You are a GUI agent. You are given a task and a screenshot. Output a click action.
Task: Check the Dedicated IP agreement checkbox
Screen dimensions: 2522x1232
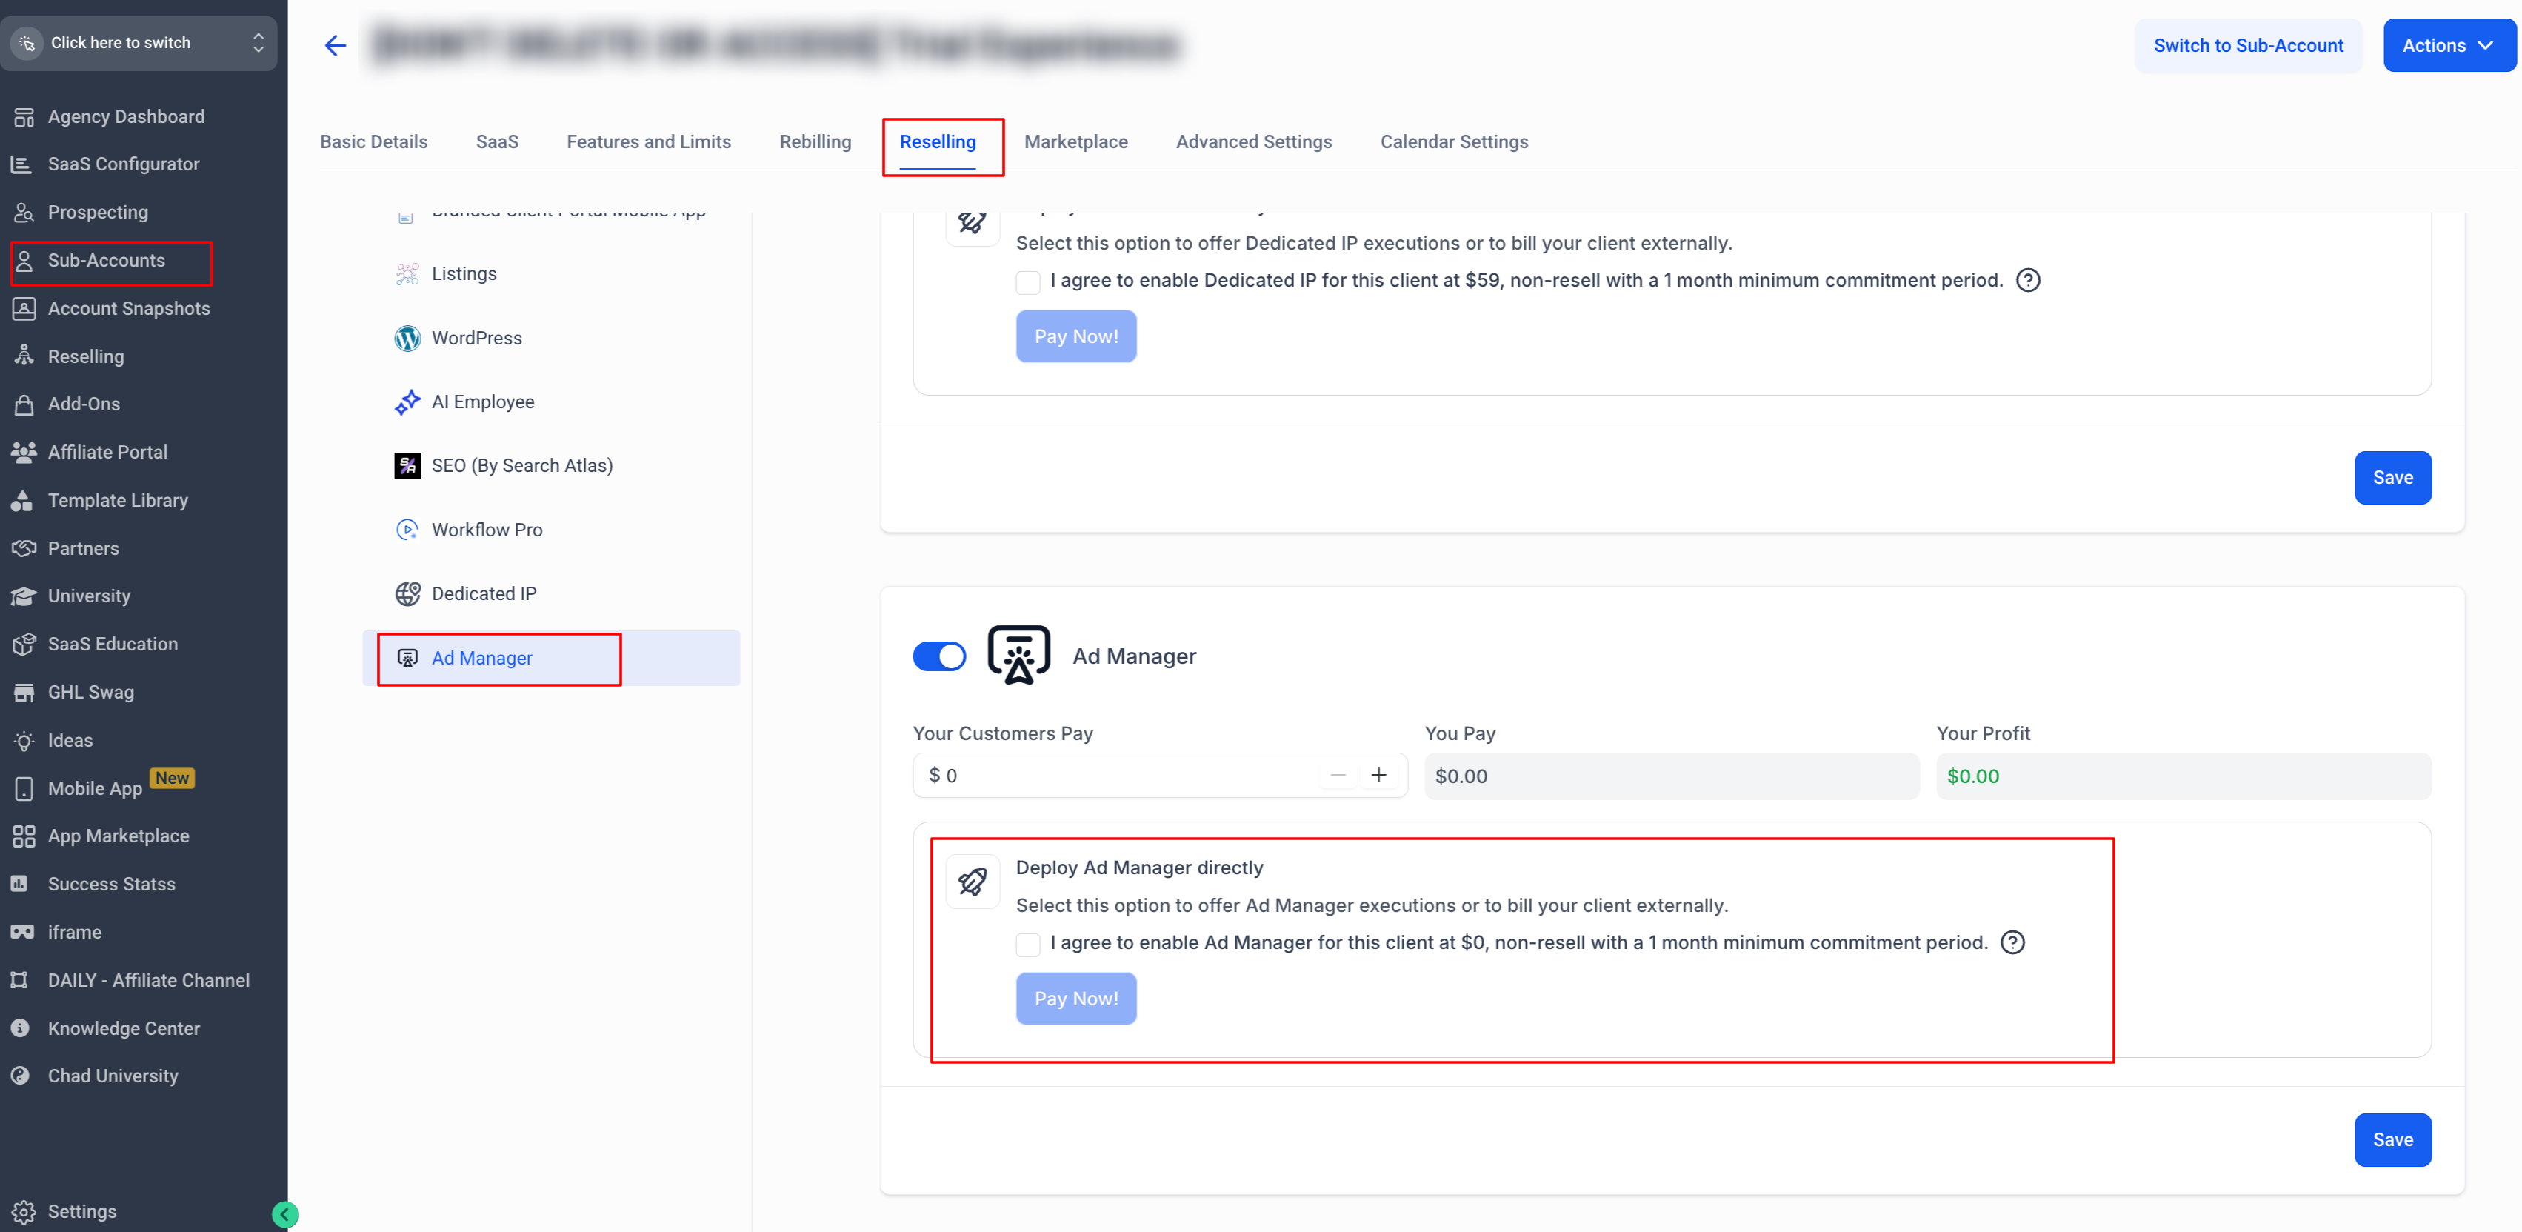tap(1027, 282)
